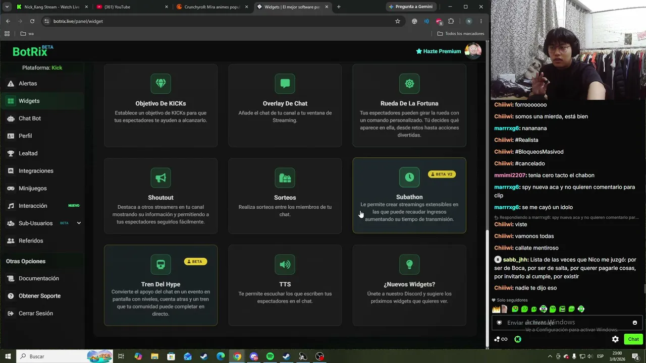Click the green Chat send button
Screen dimensions: 646x363
tap(633, 339)
